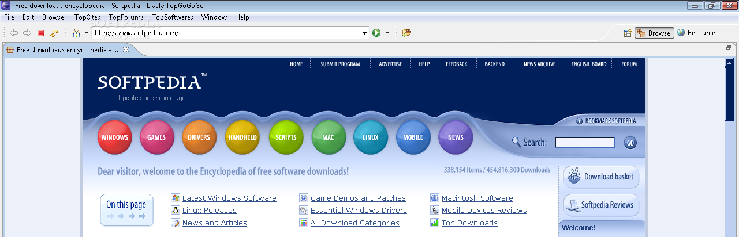Viewport: 739px width, 237px height.
Task: Click the Games category pink ball
Action: point(156,137)
